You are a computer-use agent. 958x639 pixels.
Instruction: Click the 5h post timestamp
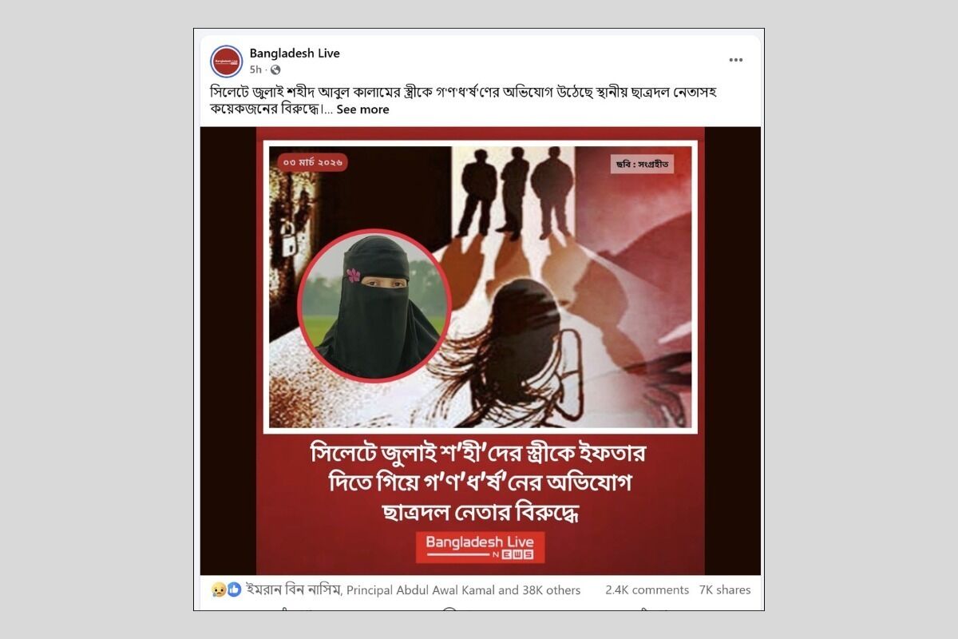pos(255,70)
